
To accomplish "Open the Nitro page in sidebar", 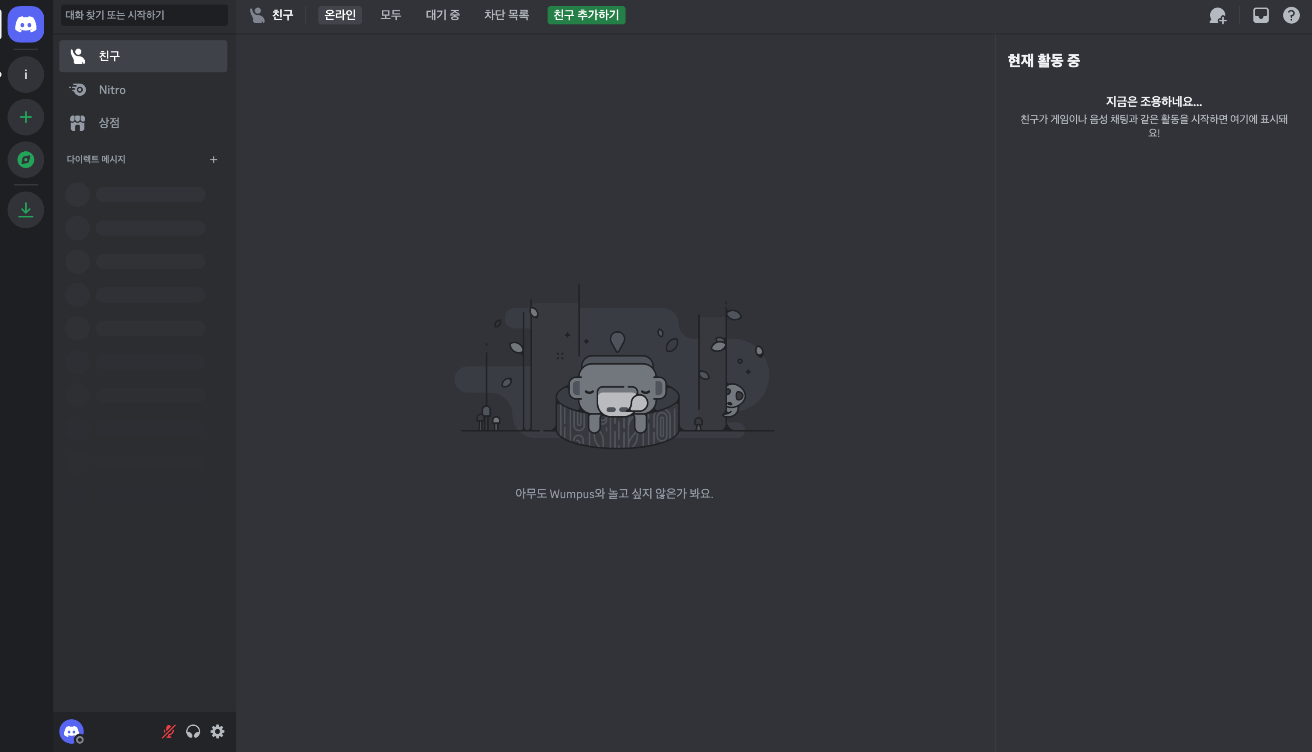I will (x=112, y=90).
